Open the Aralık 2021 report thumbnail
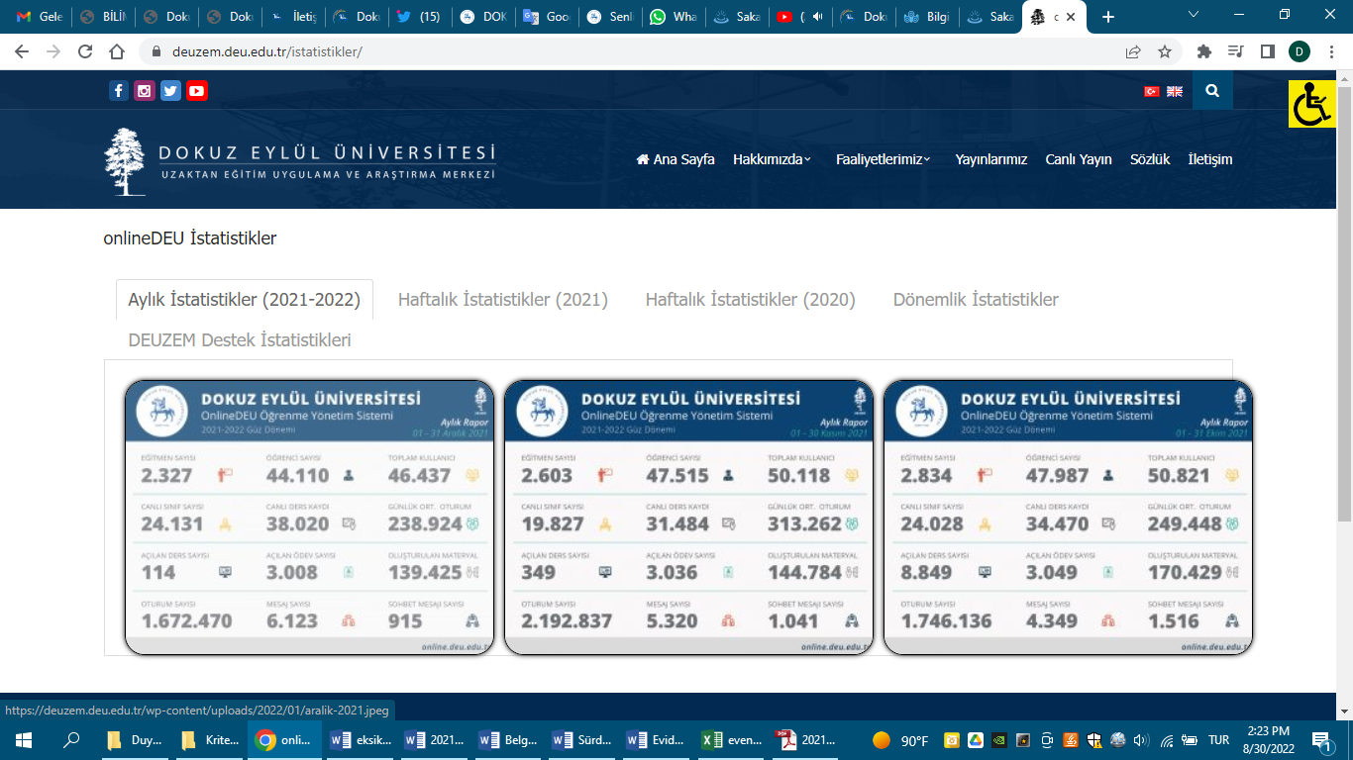Screen dimensions: 1353x760 pos(308,516)
